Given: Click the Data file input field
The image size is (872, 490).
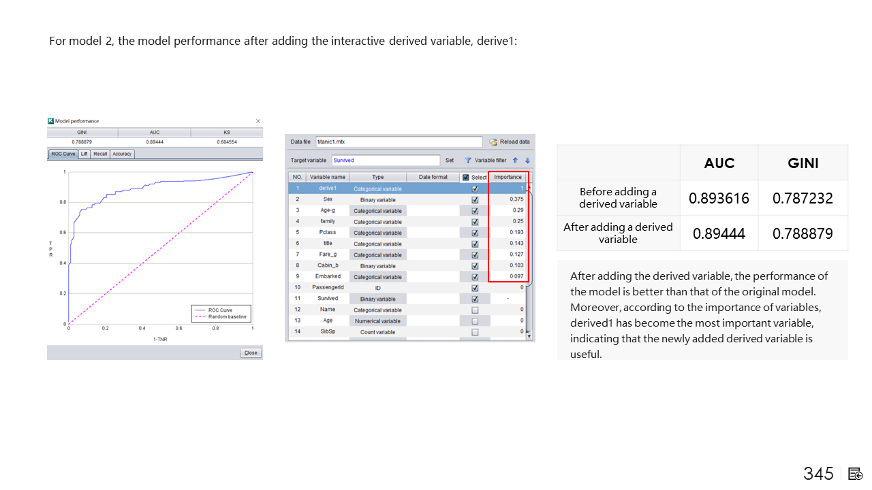Looking at the screenshot, I should tap(399, 142).
